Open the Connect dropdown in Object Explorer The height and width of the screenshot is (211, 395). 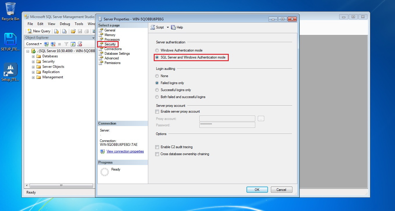pos(34,44)
